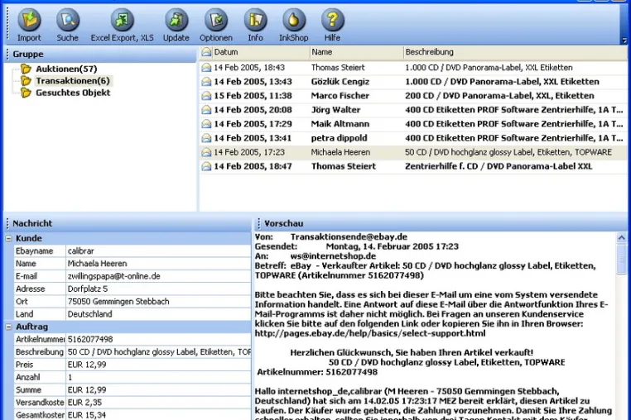
Task: Collapse the Kunde section
Action: (x=8, y=238)
